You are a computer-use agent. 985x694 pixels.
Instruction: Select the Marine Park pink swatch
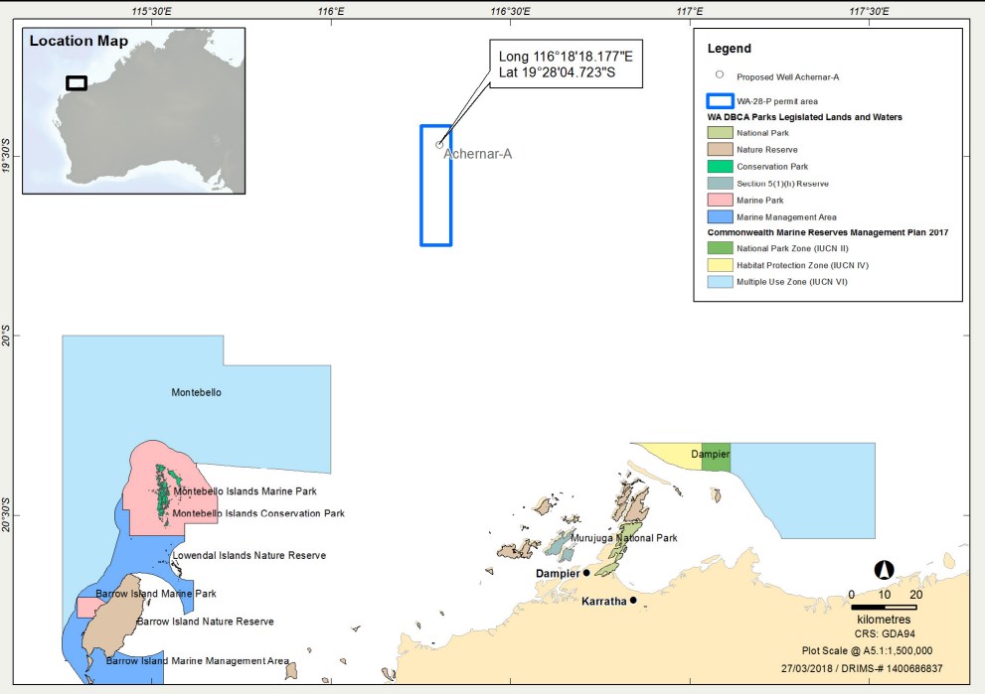tap(720, 201)
